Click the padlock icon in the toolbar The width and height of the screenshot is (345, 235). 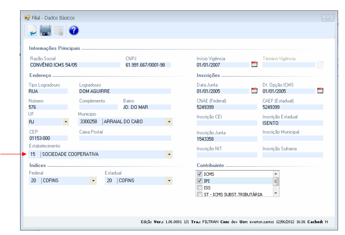(x=59, y=31)
